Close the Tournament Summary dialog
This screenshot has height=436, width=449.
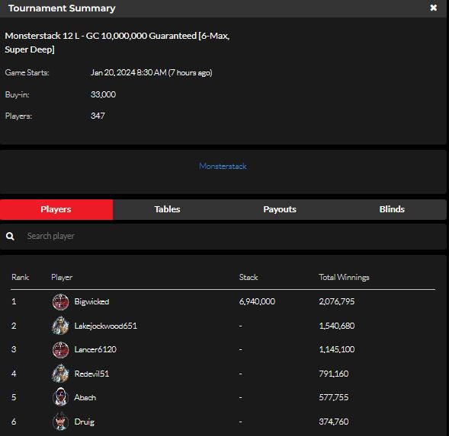(433, 8)
